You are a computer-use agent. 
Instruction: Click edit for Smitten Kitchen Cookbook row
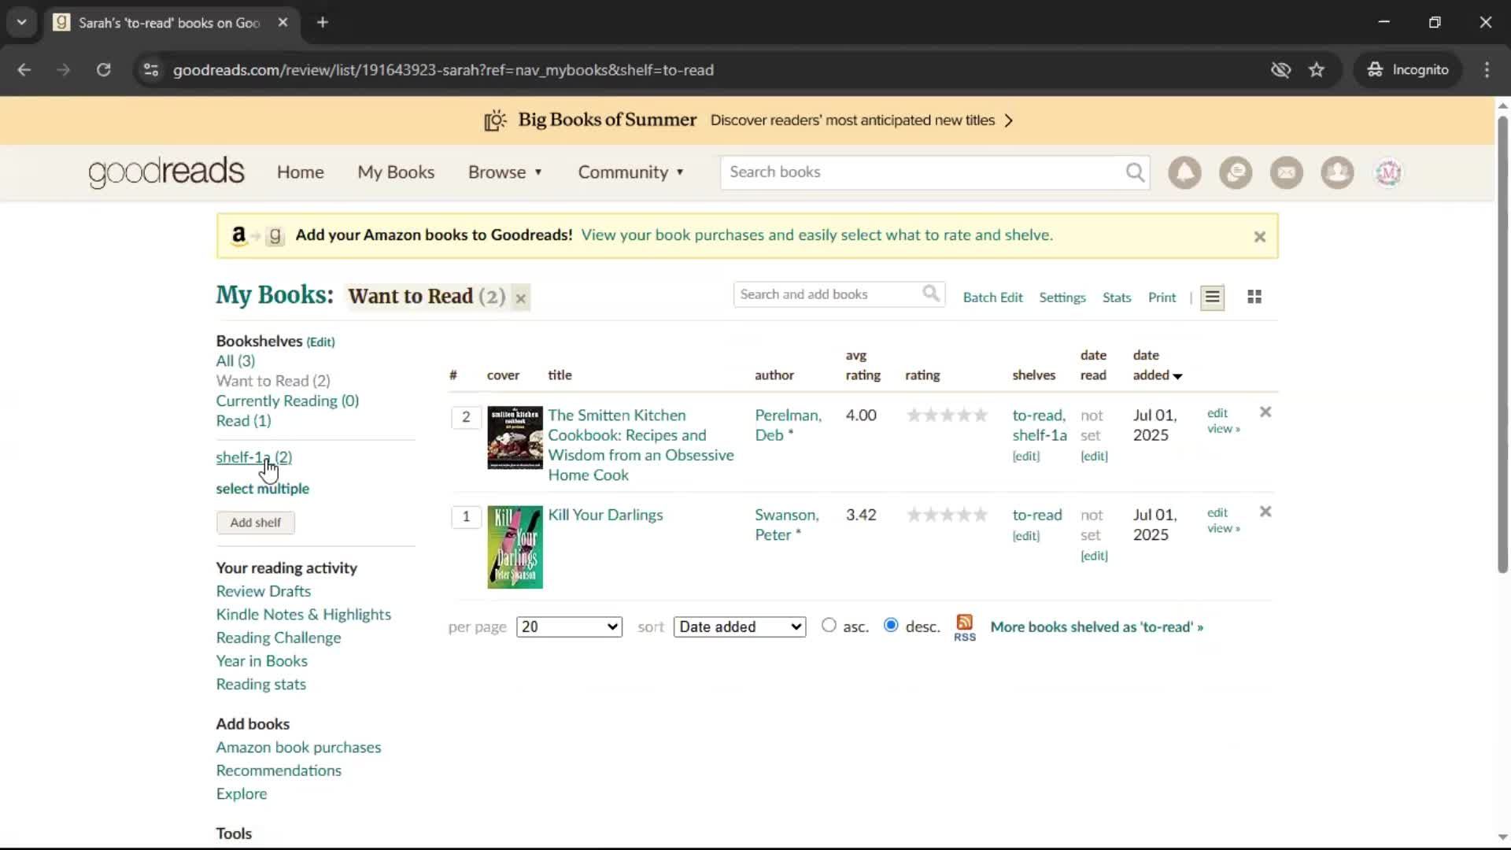(1217, 413)
